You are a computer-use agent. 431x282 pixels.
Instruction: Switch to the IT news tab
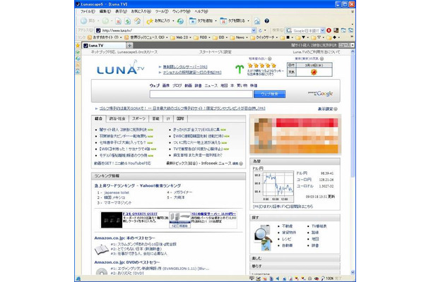point(168,118)
